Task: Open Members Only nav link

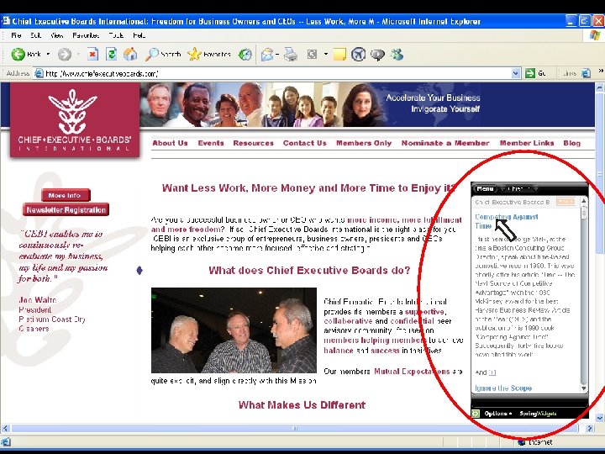Action: click(x=364, y=143)
